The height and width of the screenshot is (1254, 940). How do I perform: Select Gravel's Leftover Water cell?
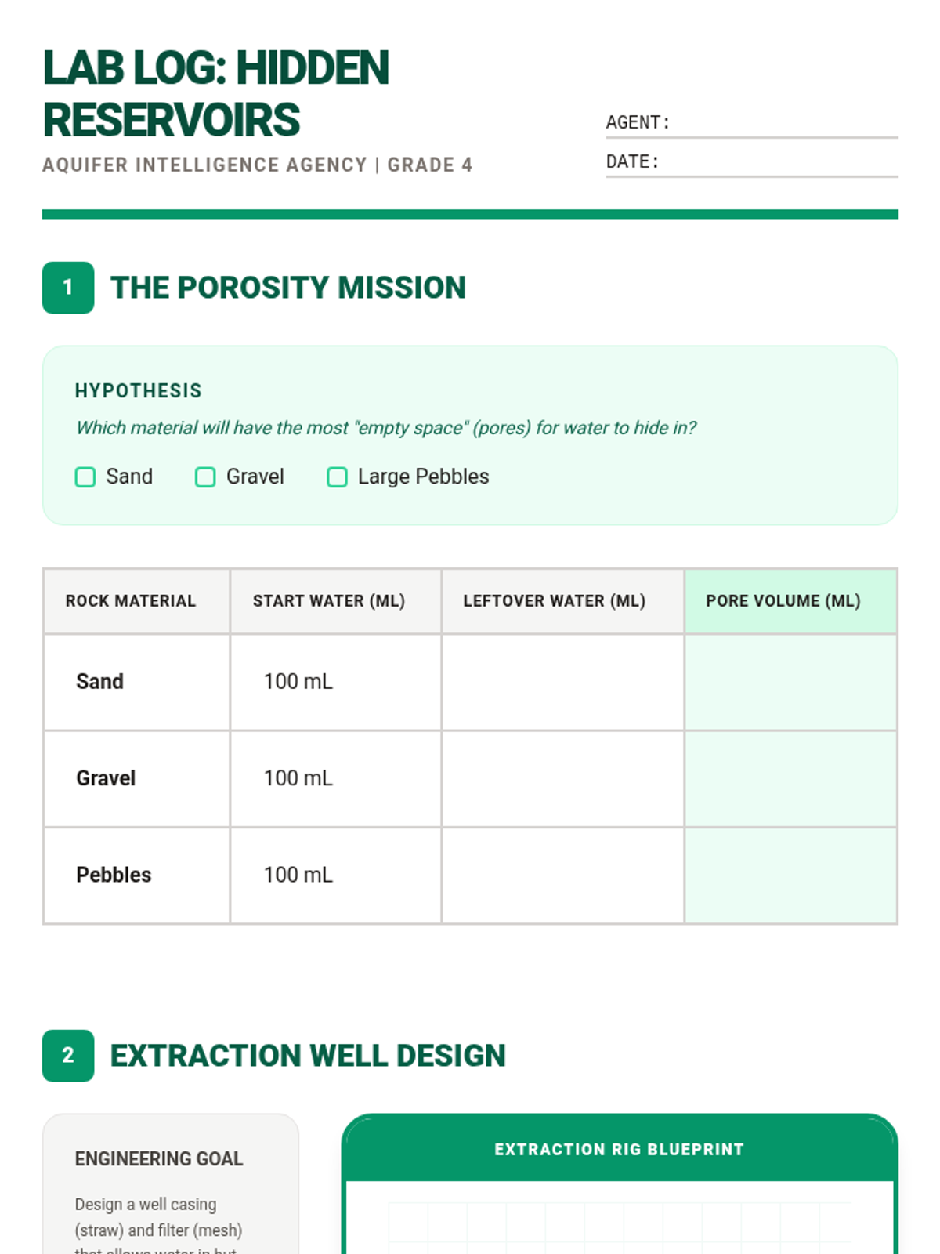pyautogui.click(x=562, y=778)
